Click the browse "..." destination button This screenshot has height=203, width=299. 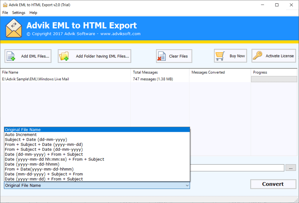click(291, 168)
